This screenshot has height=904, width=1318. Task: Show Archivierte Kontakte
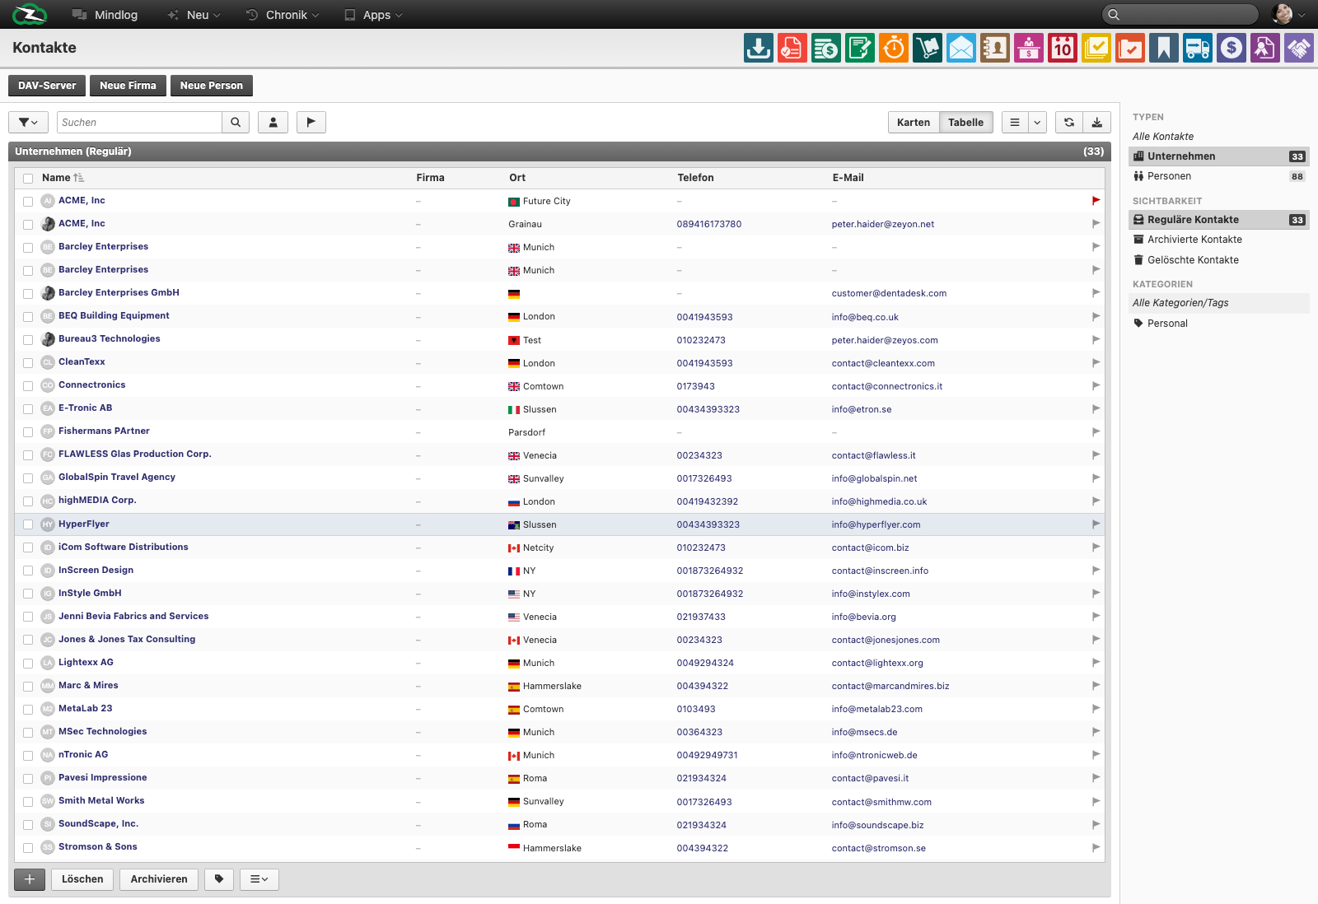click(1218, 240)
